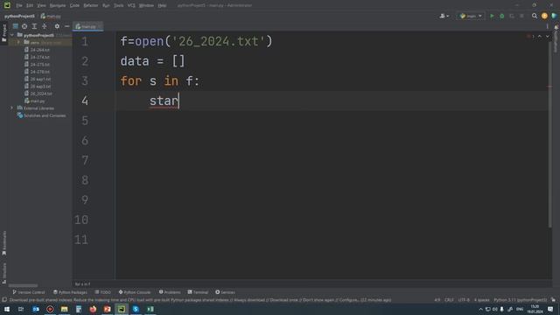Open the Terminal tool window
560x315 pixels.
coord(198,292)
